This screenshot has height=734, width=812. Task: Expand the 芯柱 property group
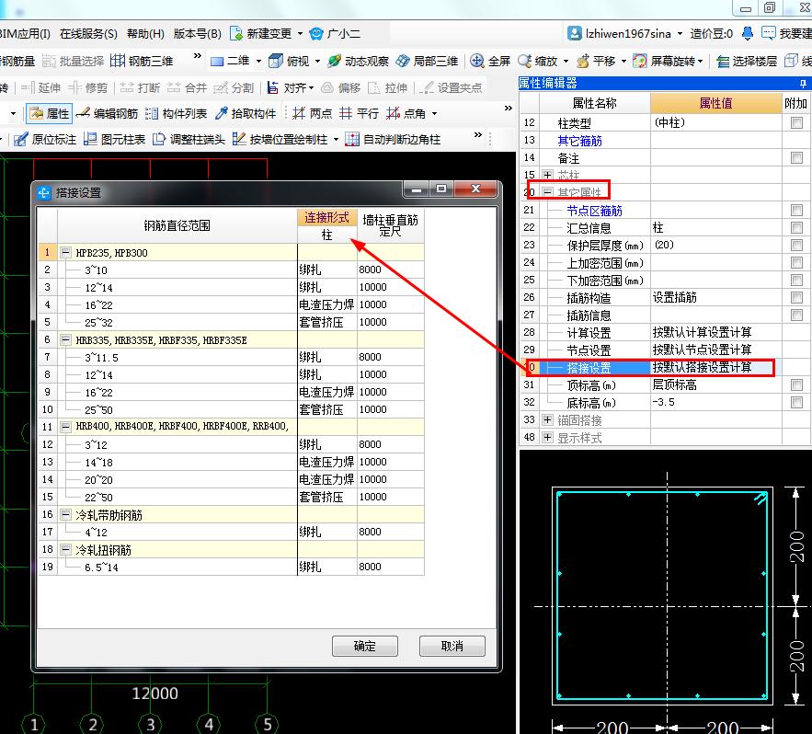pos(547,175)
